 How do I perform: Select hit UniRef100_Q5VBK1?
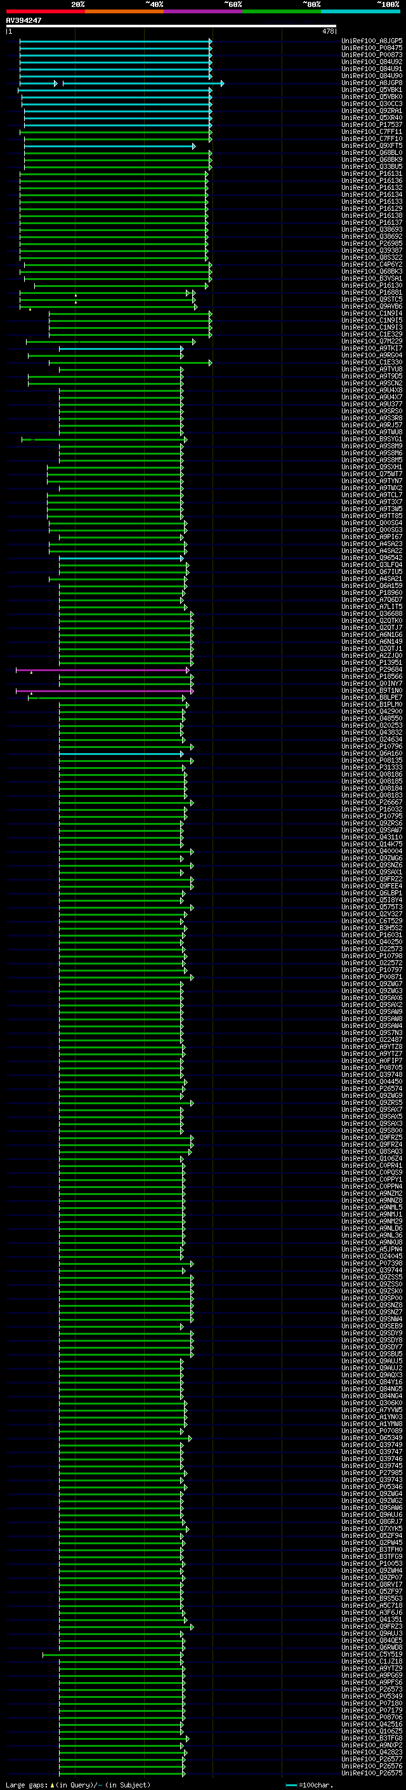(372, 90)
